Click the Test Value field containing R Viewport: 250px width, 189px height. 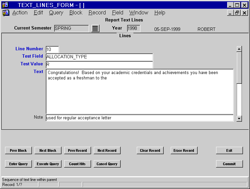(99, 65)
